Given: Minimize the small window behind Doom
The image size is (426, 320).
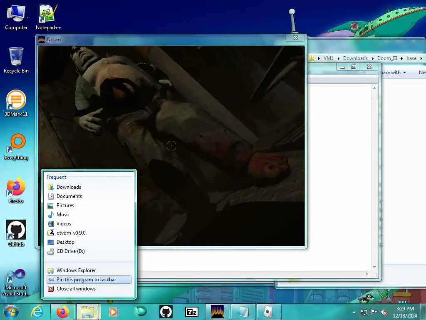Looking at the screenshot, I should [x=342, y=67].
